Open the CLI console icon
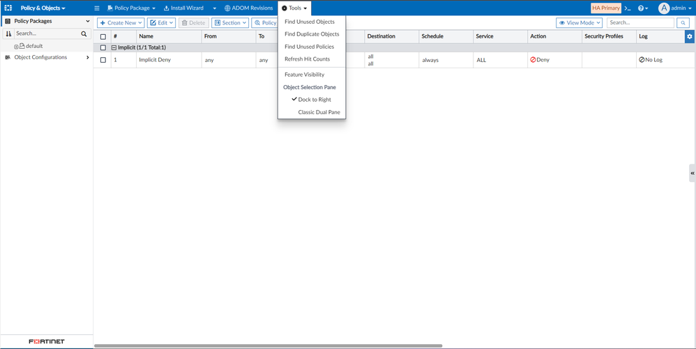This screenshot has height=349, width=696. 627,8
